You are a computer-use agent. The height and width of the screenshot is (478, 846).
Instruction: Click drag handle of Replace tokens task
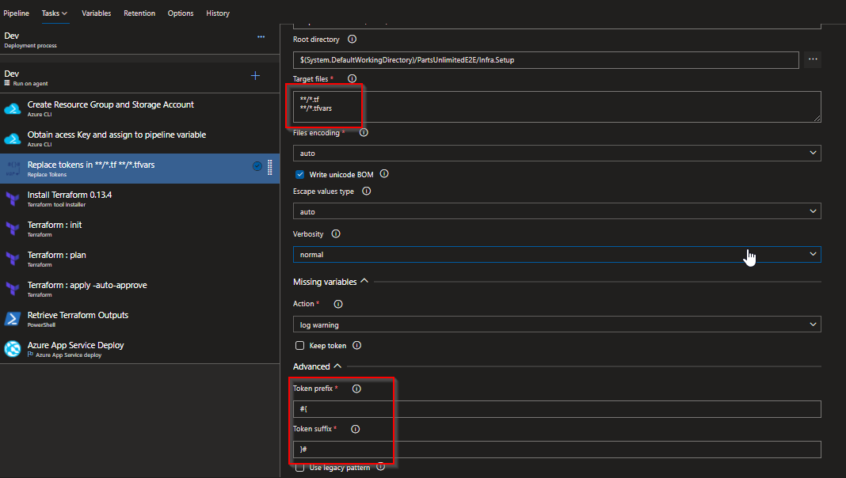pos(270,167)
